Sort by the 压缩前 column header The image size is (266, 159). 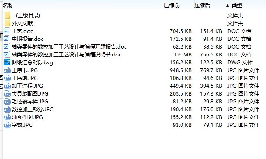(x=172, y=6)
